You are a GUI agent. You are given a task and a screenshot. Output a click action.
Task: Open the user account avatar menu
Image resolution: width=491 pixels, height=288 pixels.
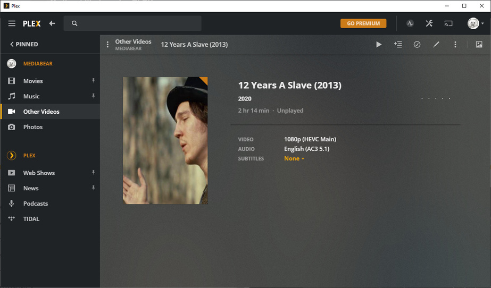tap(476, 23)
